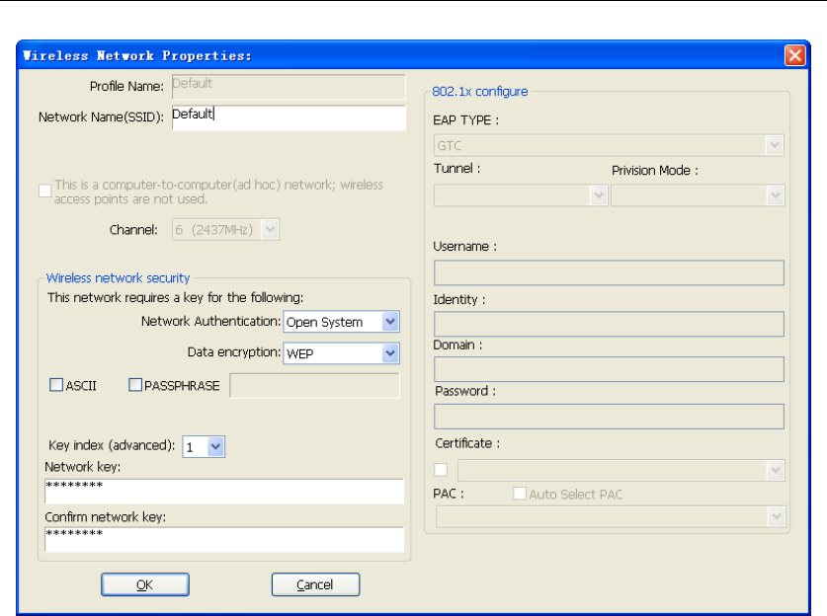The image size is (827, 616).
Task: Click the Confirm network key field
Action: tap(224, 538)
